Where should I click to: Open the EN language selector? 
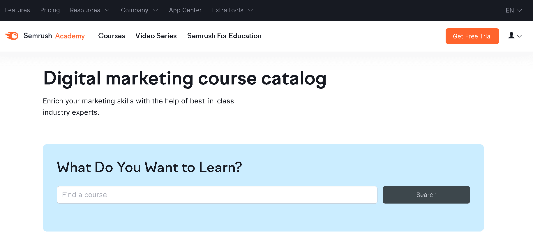514,10
